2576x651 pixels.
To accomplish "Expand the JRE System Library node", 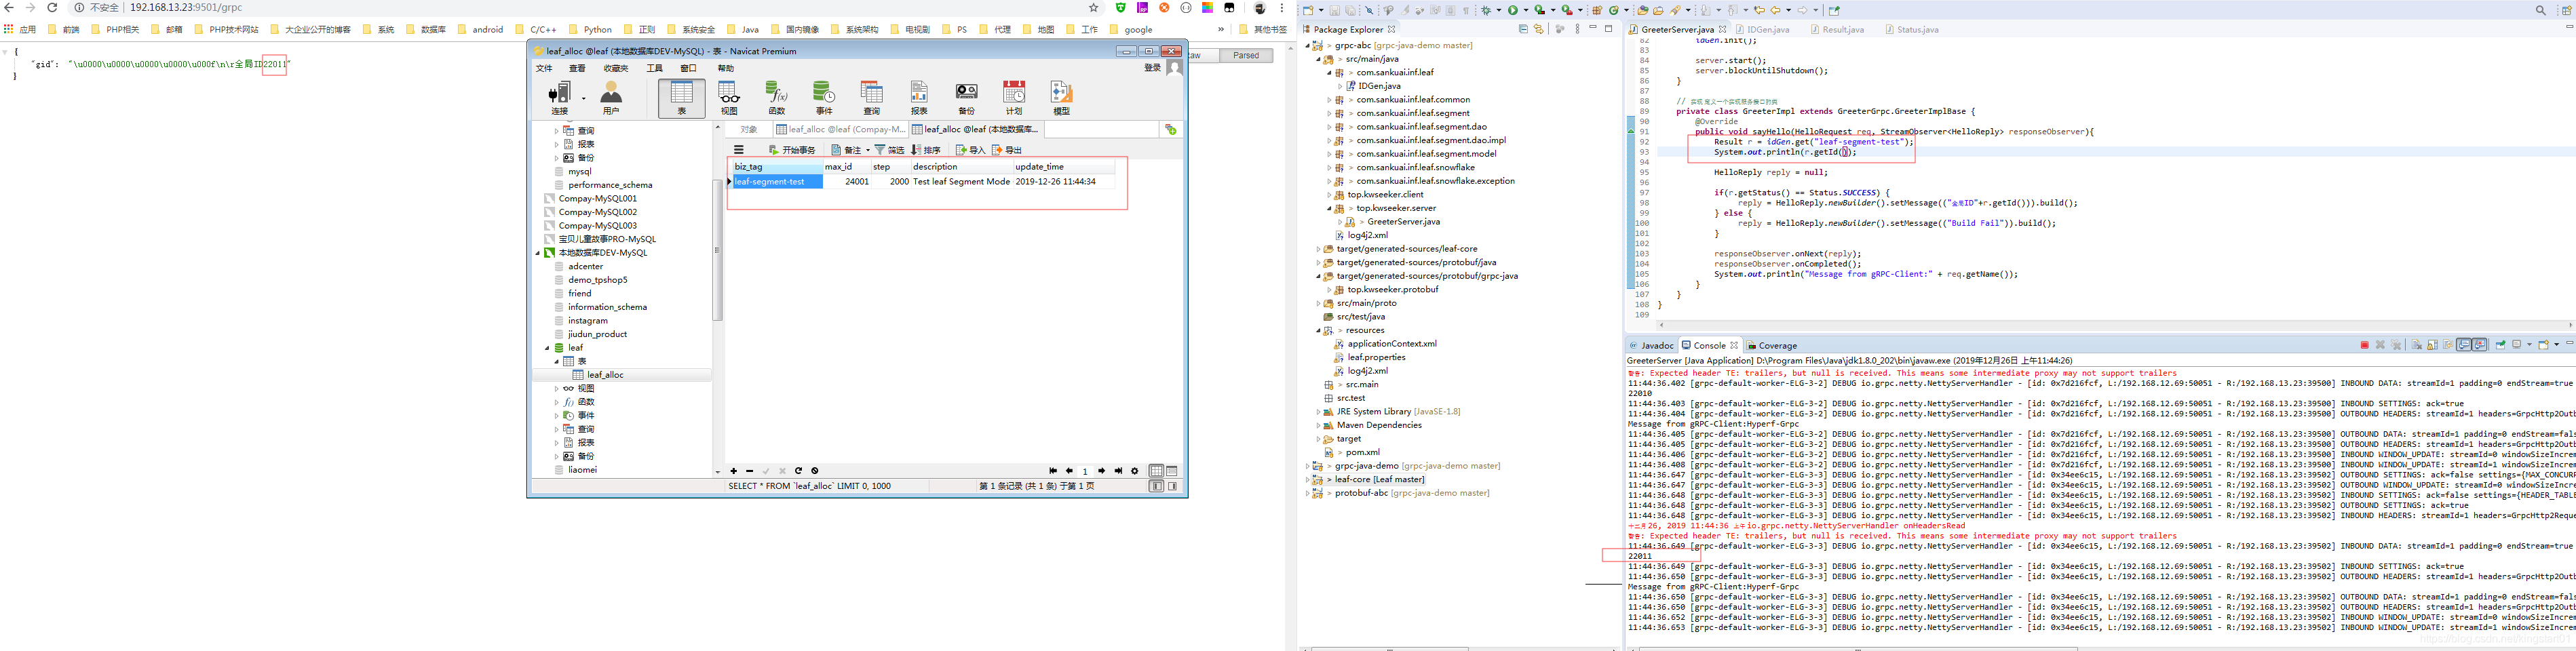I will pos(1318,412).
